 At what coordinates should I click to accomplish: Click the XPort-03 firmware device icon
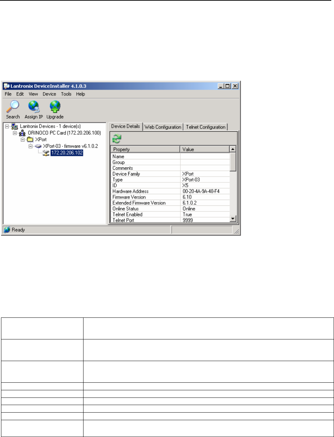pos(38,146)
